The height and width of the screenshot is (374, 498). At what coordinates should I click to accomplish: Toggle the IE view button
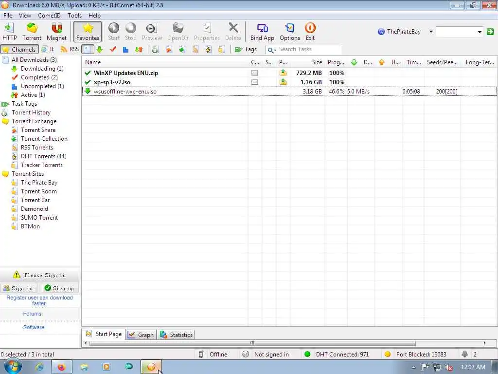coord(48,49)
